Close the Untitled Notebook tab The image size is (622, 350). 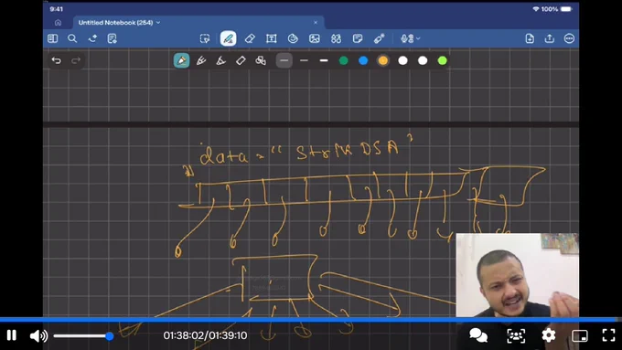316,23
